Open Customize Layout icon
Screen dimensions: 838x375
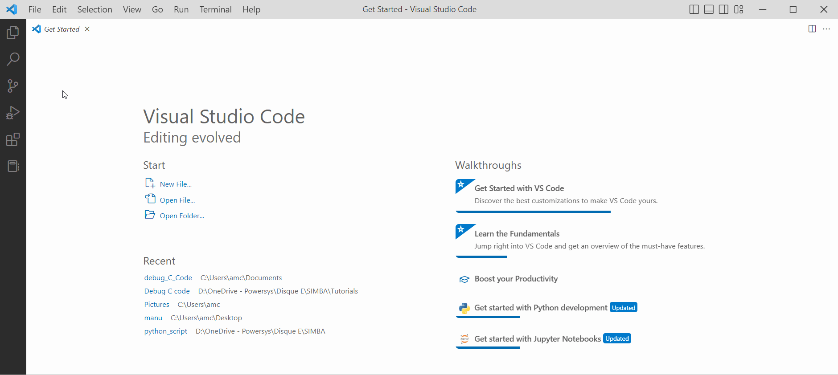point(739,9)
